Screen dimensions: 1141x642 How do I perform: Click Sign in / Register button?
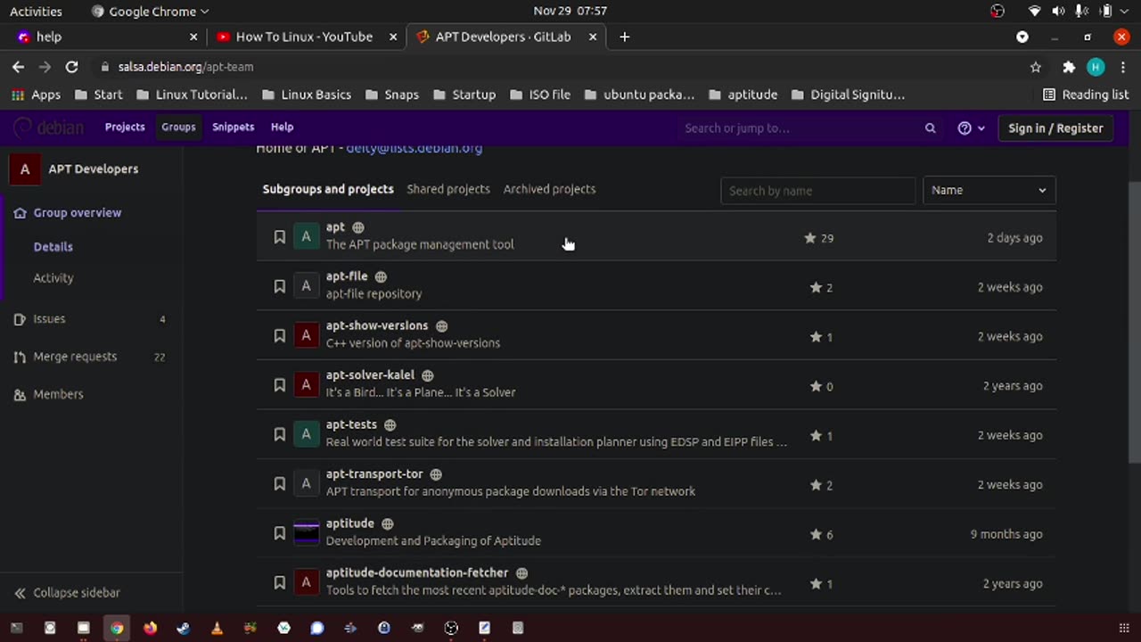point(1055,128)
